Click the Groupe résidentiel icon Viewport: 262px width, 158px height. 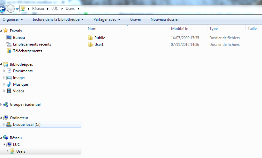pyautogui.click(x=6, y=104)
